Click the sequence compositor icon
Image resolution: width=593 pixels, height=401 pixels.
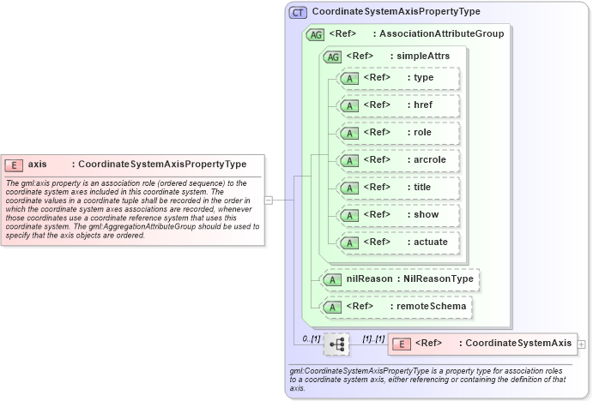pos(336,344)
